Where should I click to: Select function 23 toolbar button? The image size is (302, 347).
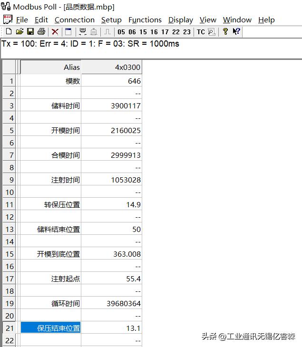[186, 32]
